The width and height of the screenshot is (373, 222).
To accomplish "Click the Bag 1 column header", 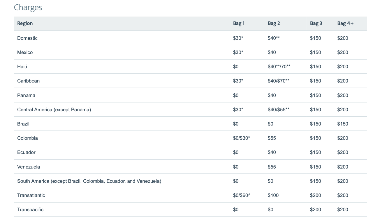I will tap(239, 23).
